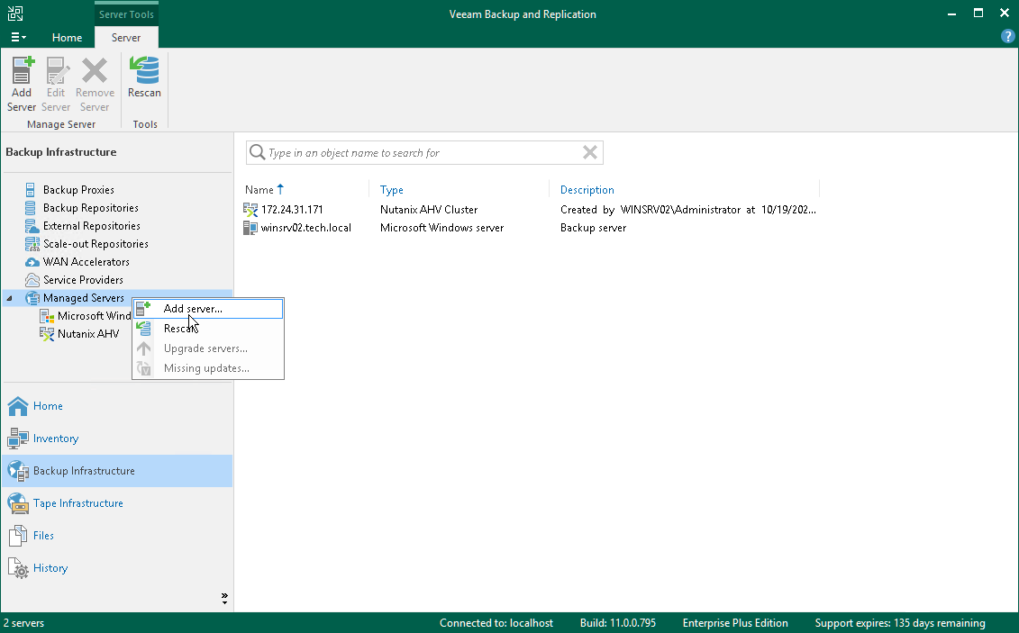Click the Backup Infrastructure navigation icon
This screenshot has width=1019, height=633.
coord(18,471)
